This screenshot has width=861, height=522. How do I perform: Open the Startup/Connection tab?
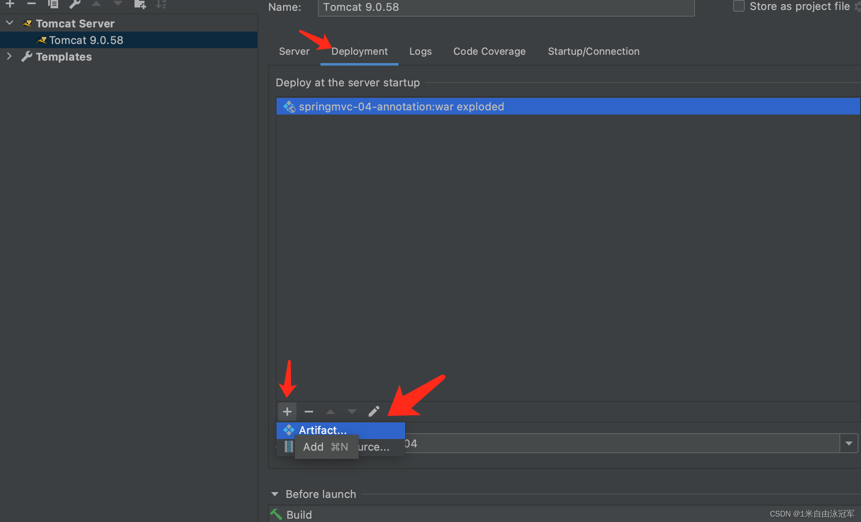pos(594,51)
